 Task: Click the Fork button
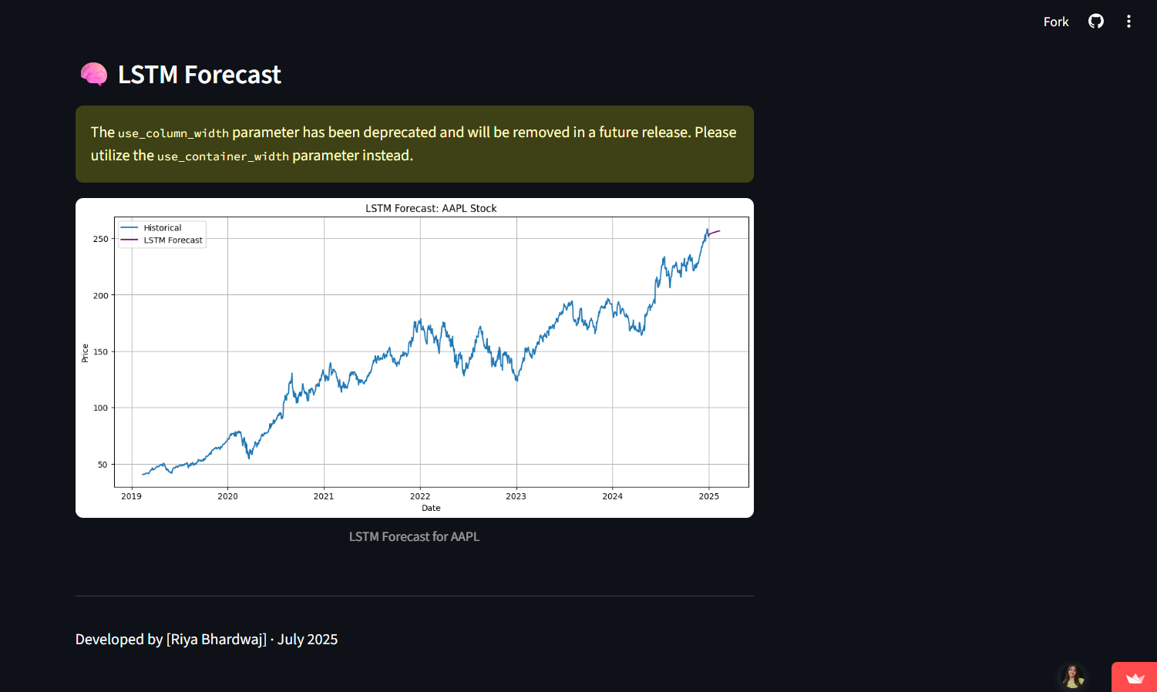tap(1055, 22)
